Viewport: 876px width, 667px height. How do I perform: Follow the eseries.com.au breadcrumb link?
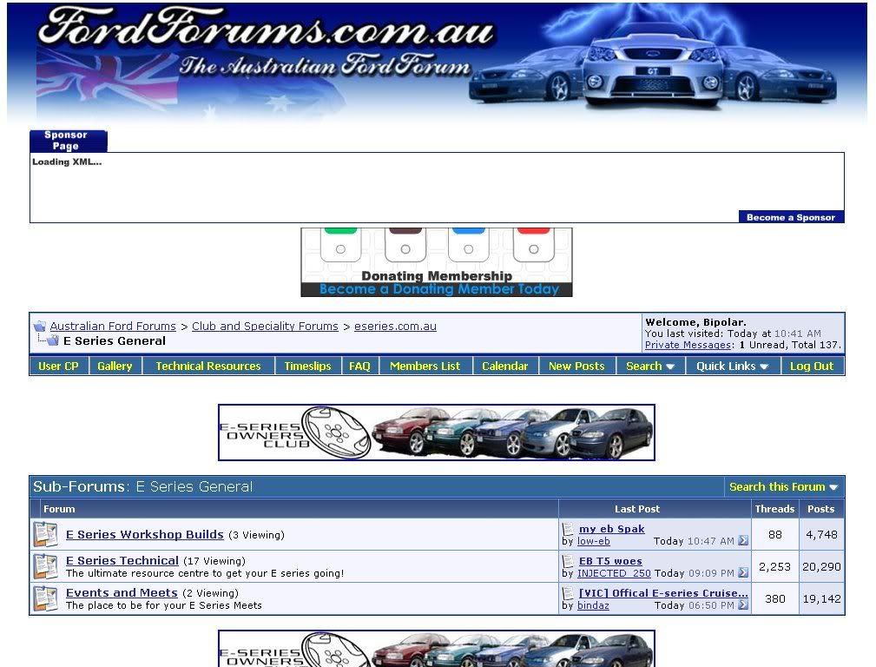[396, 327]
